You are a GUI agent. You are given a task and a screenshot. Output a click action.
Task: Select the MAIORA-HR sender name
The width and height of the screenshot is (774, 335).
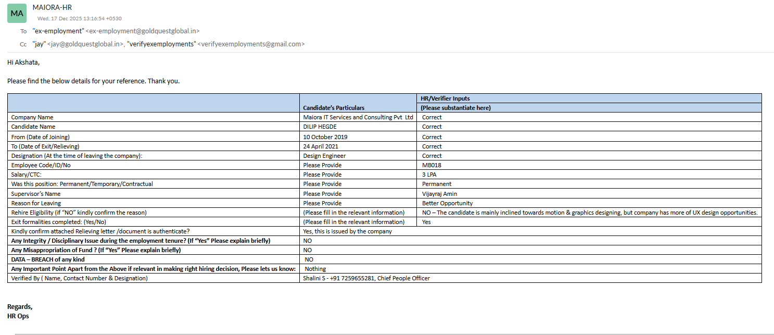tap(53, 8)
